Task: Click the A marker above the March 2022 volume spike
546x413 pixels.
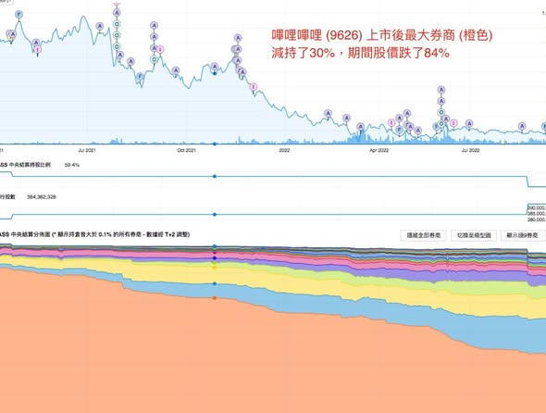Action: click(x=360, y=126)
